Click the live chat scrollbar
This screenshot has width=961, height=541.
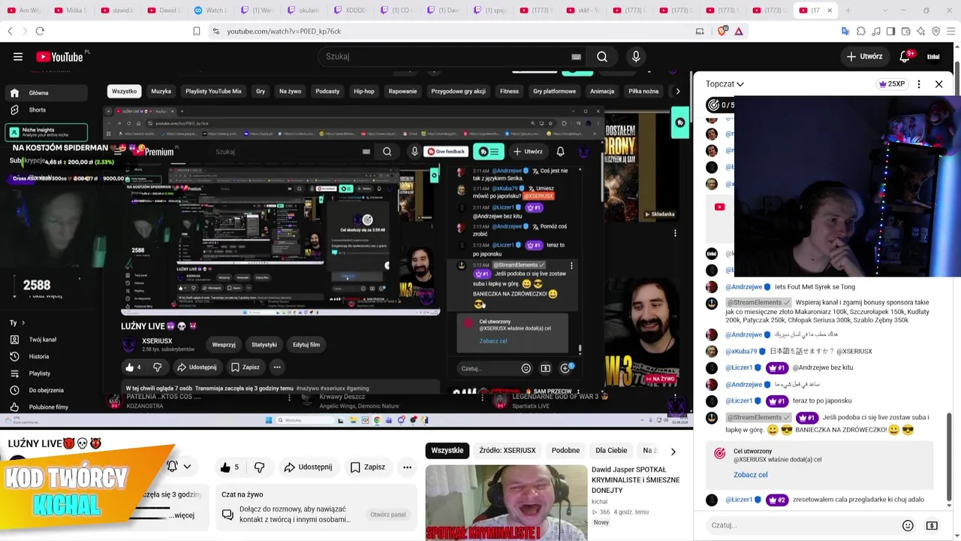[950, 458]
